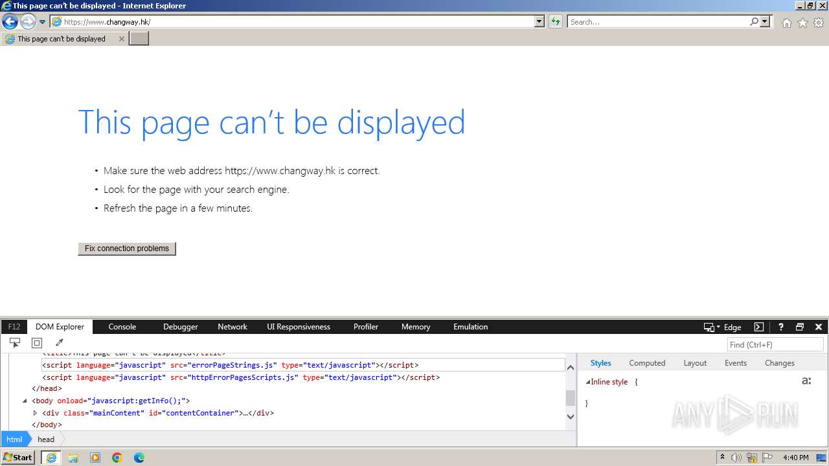Open the Tools gear icon
This screenshot has height=466, width=829.
pyautogui.click(x=819, y=23)
